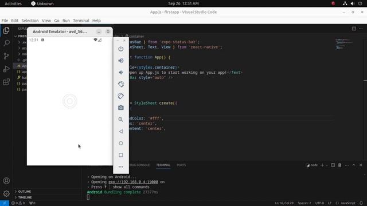Image resolution: width=367 pixels, height=206 pixels.
Task: Open the system volume indicator
Action: click(x=353, y=3)
